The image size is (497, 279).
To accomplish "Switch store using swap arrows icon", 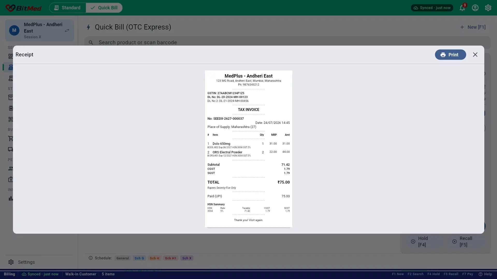I will coord(67,31).
